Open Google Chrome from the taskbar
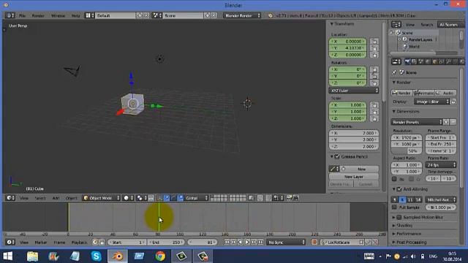Screen dimensions: 468x263 pyautogui.click(x=160, y=256)
